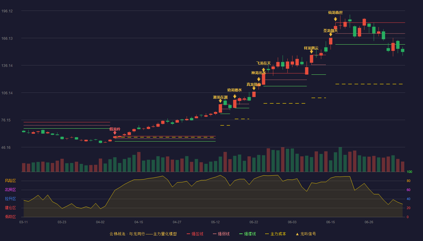Click the 100 indicator scale value
The image size is (423, 241).
coord(409,172)
